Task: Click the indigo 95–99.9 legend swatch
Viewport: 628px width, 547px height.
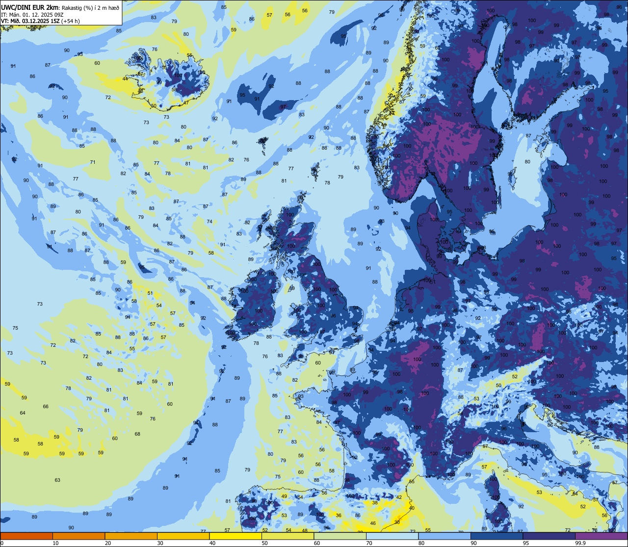Action: (549, 536)
